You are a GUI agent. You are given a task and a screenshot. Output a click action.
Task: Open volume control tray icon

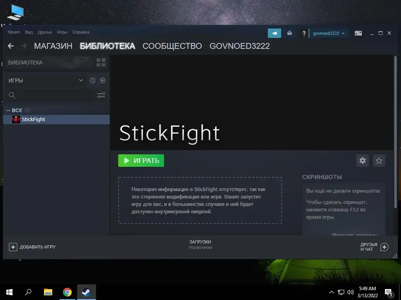tap(350, 292)
